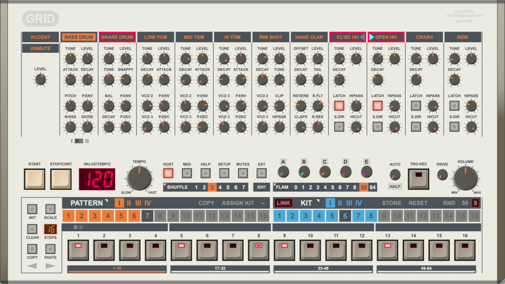Toggle step 16 pad
This screenshot has width=505, height=284.
(x=465, y=250)
